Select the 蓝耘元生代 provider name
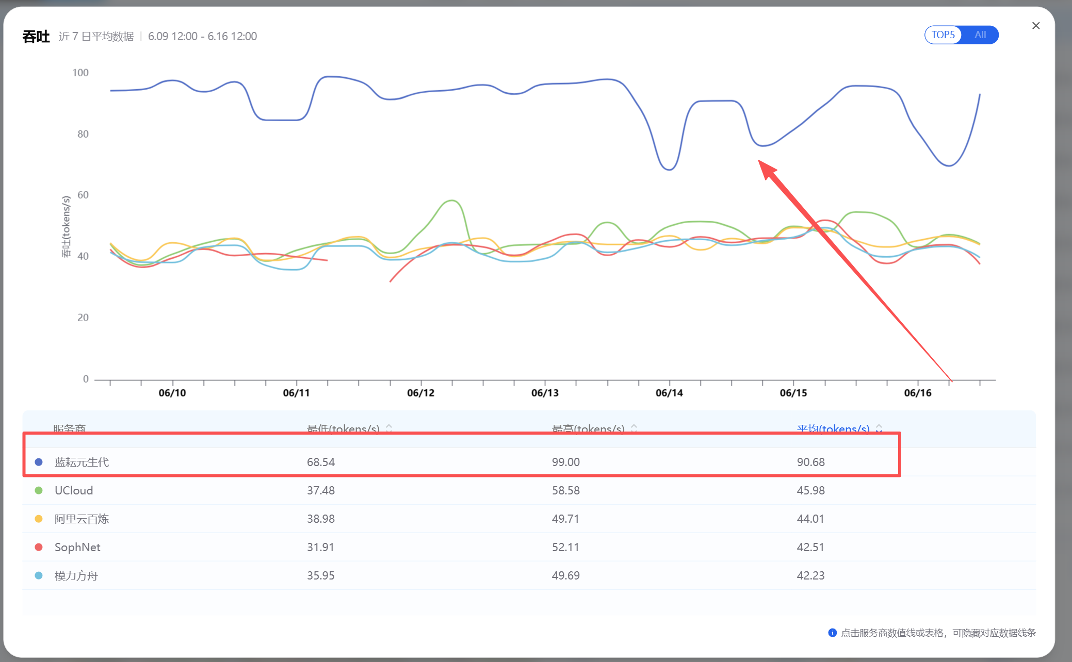 click(82, 462)
